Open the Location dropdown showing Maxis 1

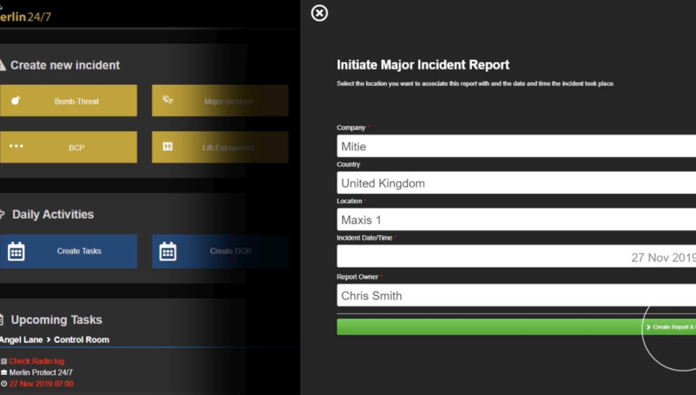pos(516,220)
